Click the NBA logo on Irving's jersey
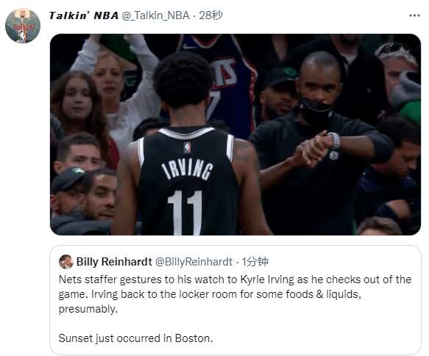The image size is (429, 356). coord(187,147)
